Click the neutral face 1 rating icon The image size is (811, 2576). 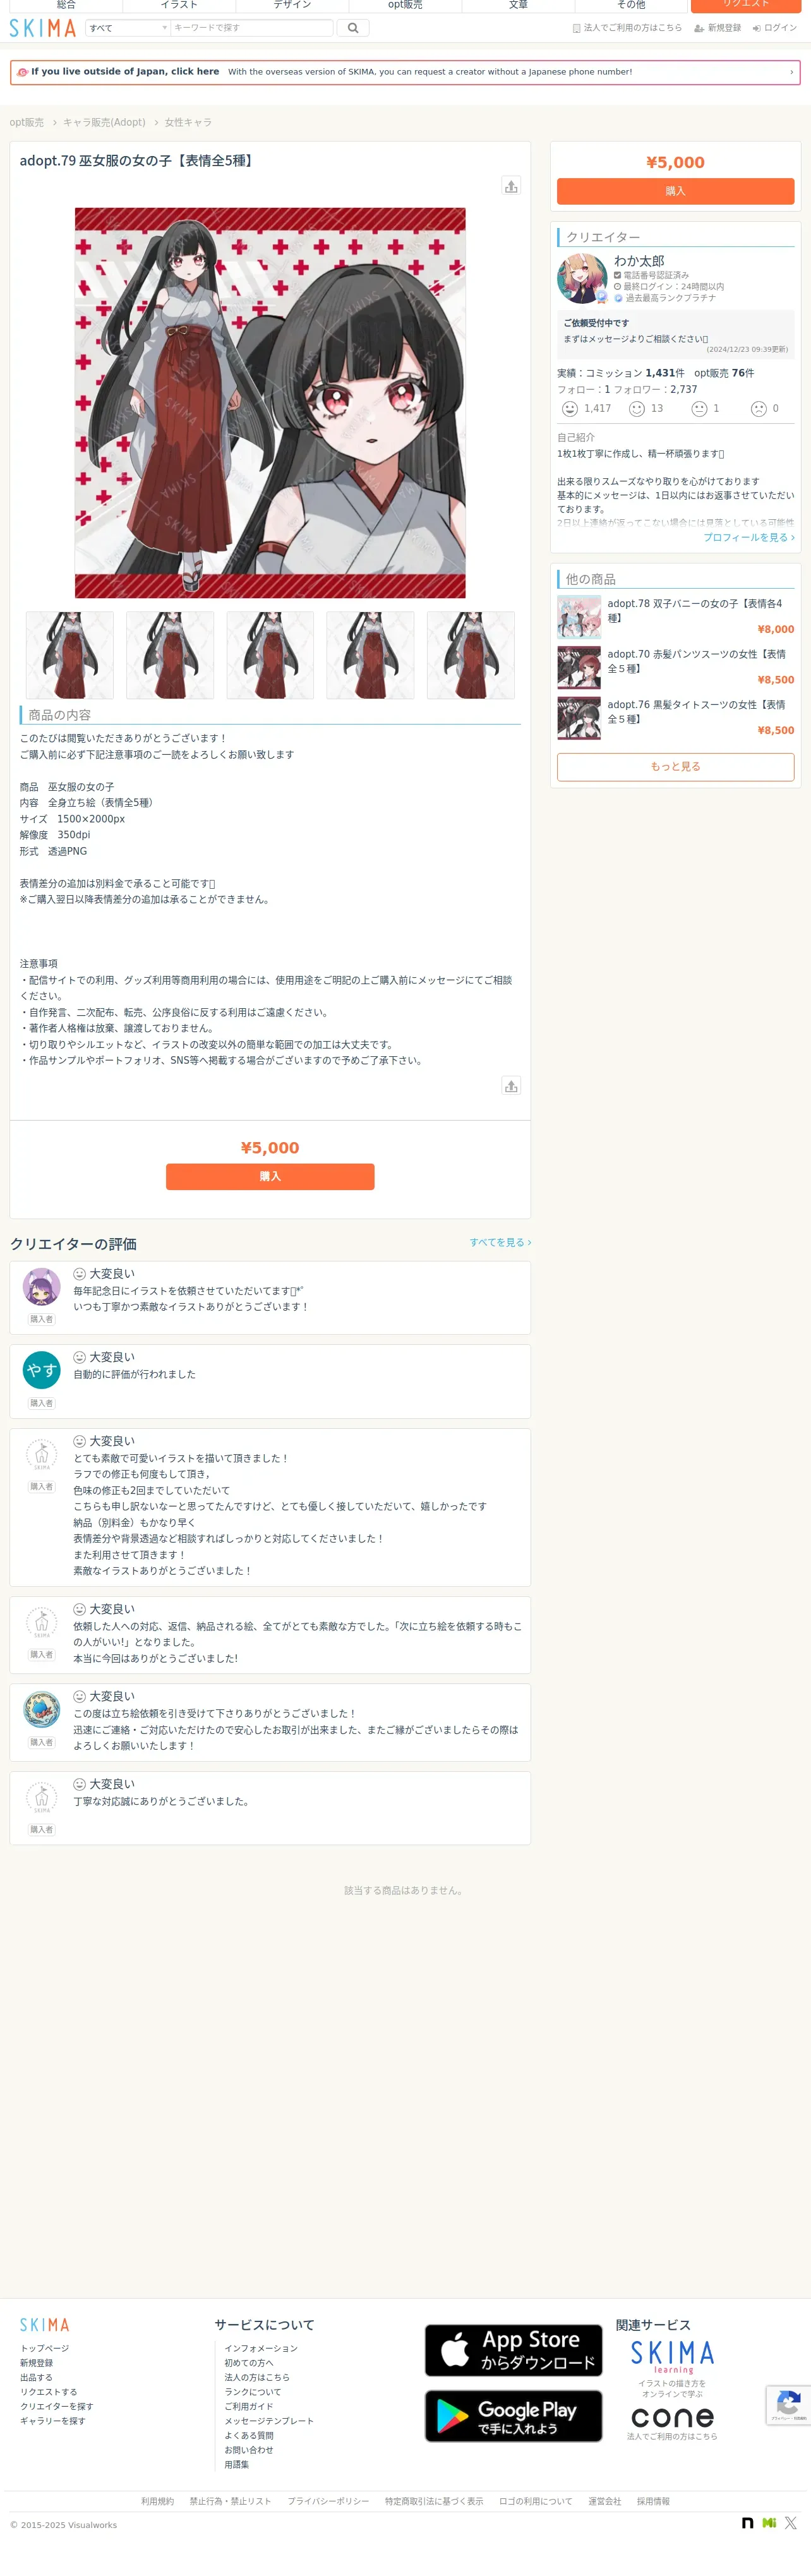pyautogui.click(x=700, y=409)
